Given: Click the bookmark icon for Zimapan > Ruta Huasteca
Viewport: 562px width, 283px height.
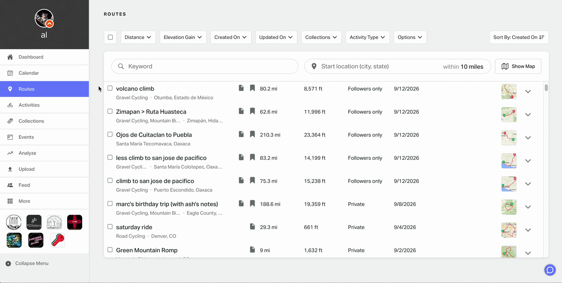Looking at the screenshot, I should click(x=252, y=111).
